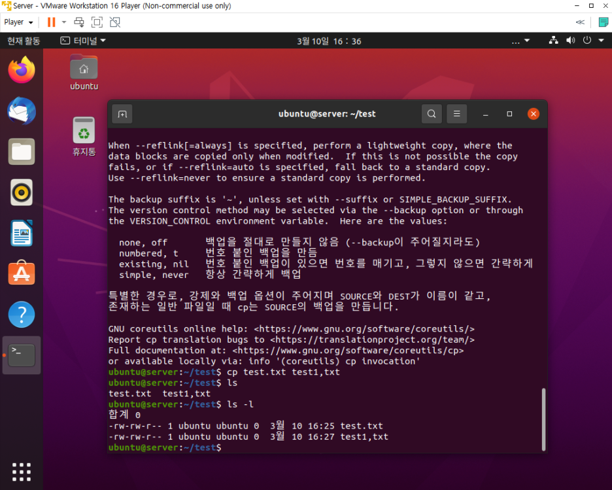Open the input source dropdown in top bar
Image resolution: width=612 pixels, height=490 pixels.
point(520,41)
